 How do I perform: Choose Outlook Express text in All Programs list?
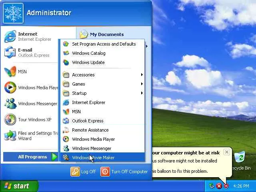point(88,121)
